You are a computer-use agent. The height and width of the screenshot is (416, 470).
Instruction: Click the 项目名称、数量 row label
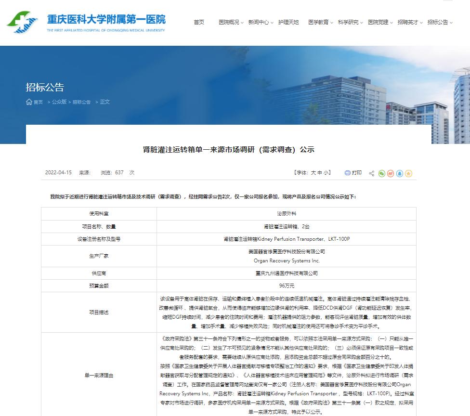click(x=99, y=227)
